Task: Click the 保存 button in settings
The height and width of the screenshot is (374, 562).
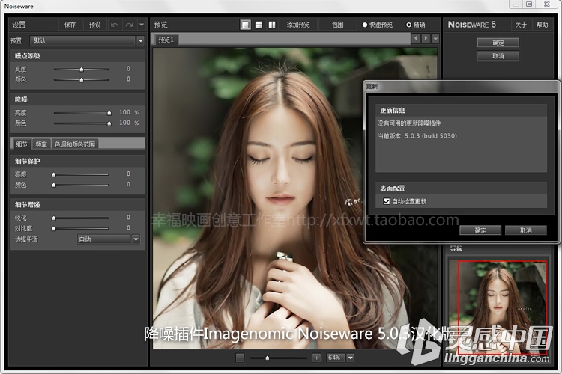Action: [70, 25]
